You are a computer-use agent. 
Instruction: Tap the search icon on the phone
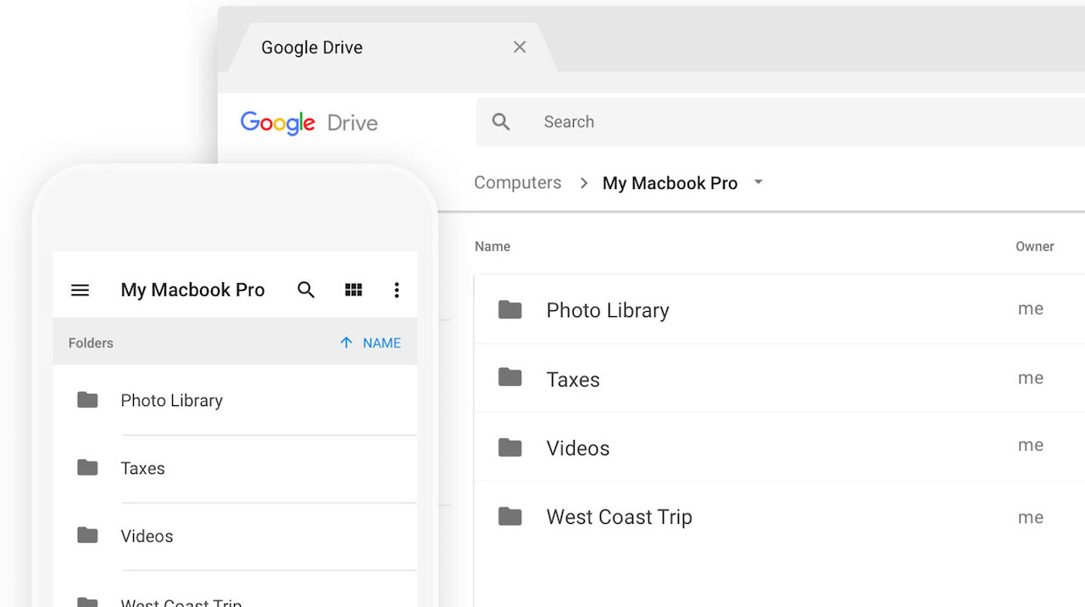306,290
